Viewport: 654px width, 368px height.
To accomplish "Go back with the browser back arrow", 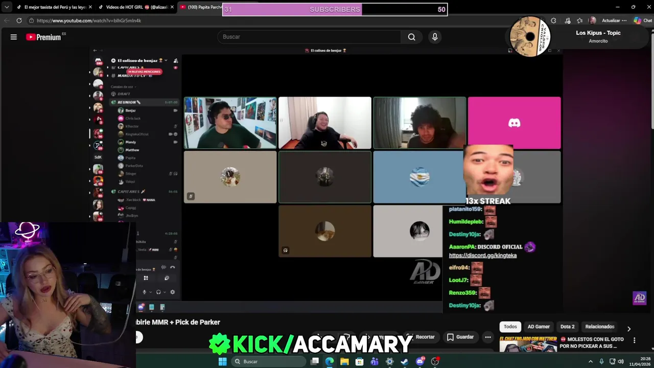I will tap(7, 20).
